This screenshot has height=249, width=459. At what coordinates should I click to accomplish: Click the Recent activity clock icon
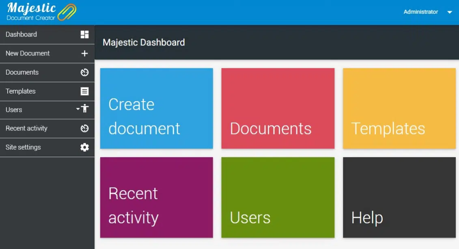(x=84, y=128)
